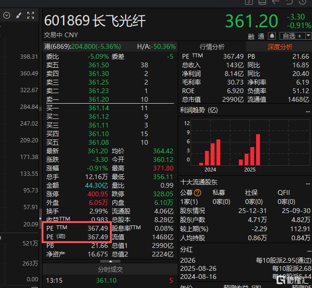312x288 pixels.
Task: Click the ROE value 6.920
Action: click(235, 91)
